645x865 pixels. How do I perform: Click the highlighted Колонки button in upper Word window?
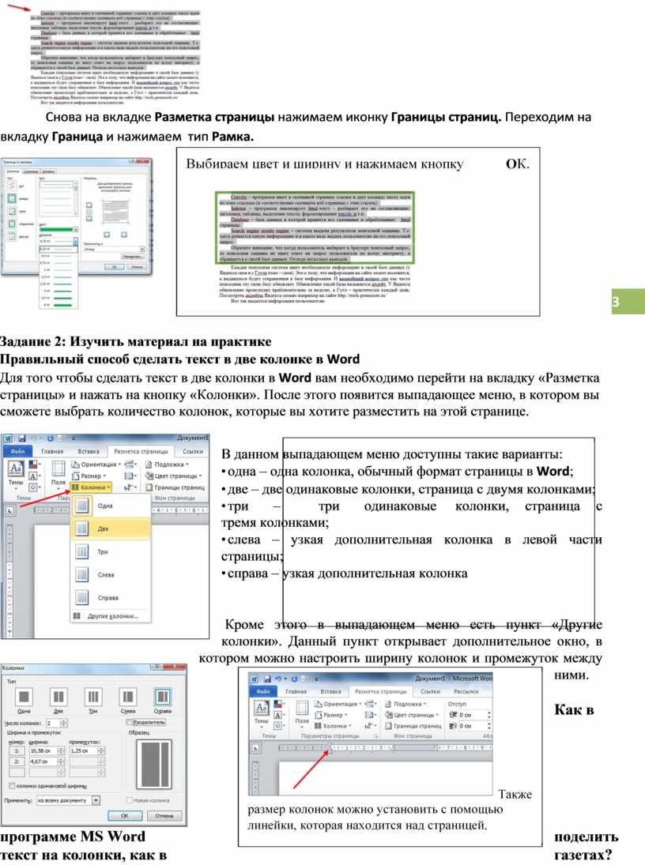[91, 487]
